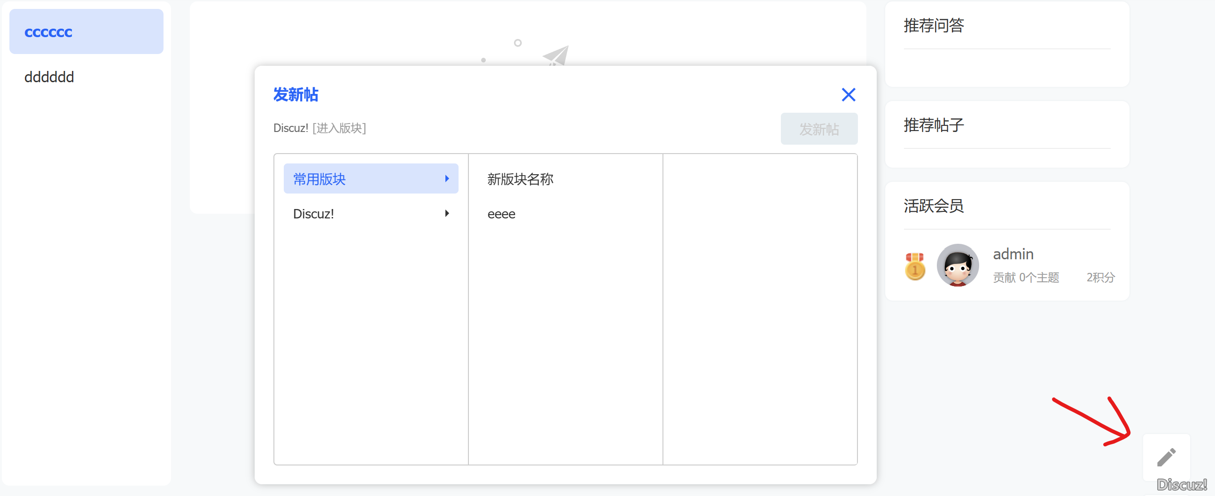Select the eeee forum
Screen dimensions: 1215x496
coord(501,214)
